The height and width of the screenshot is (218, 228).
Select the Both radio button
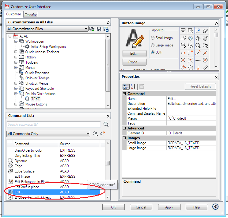point(153,52)
